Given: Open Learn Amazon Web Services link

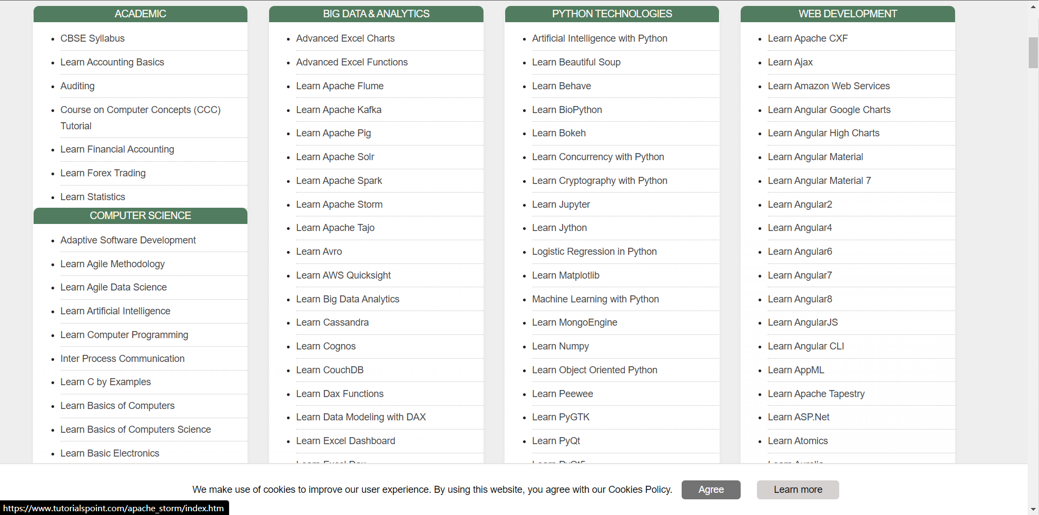Looking at the screenshot, I should (828, 86).
